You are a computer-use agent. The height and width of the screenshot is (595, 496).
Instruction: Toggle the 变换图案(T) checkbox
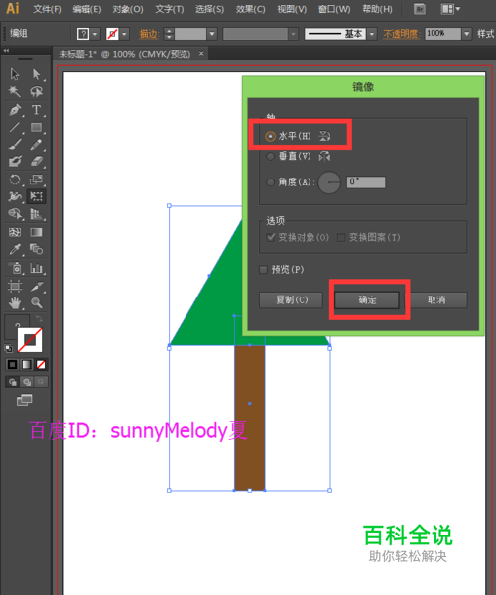pos(341,238)
